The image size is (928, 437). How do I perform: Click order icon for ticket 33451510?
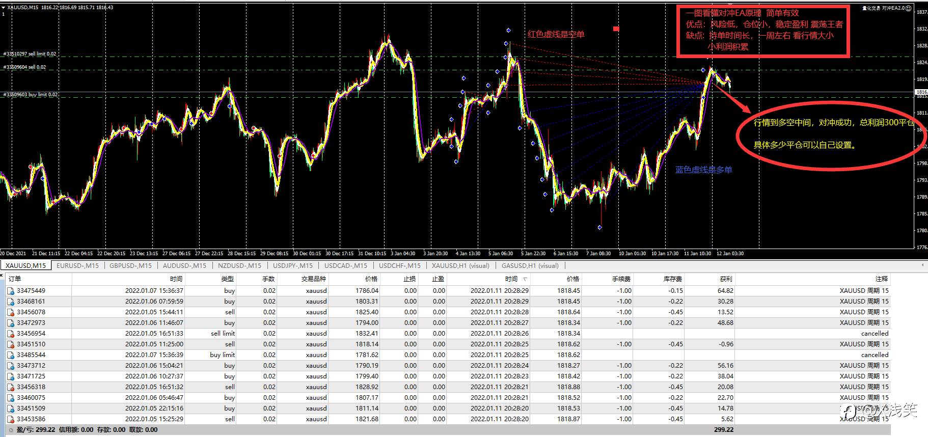[x=11, y=344]
